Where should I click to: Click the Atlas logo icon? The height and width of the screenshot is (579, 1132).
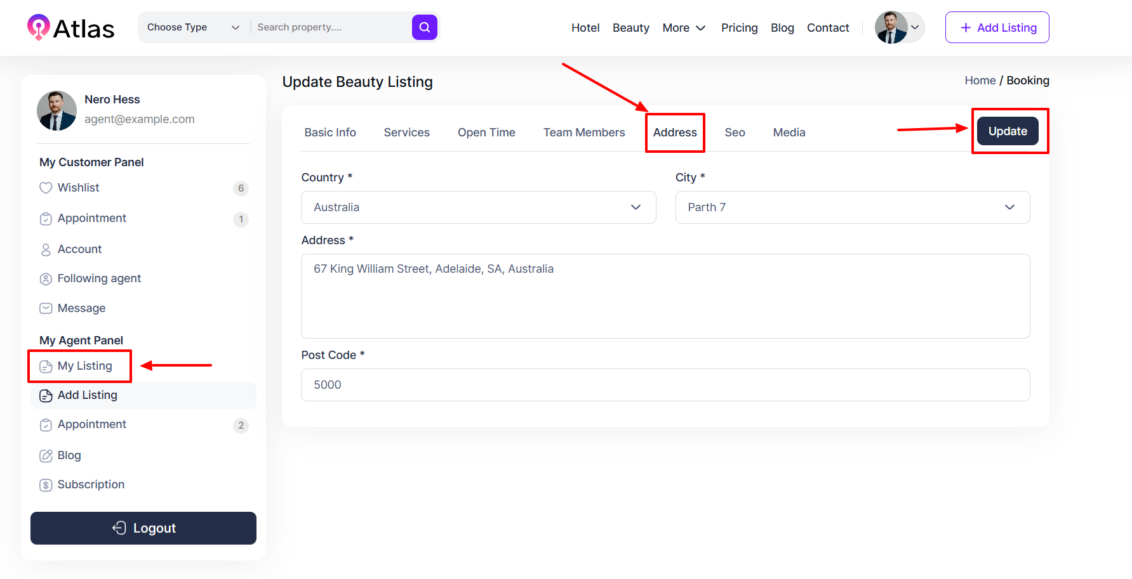39,27
